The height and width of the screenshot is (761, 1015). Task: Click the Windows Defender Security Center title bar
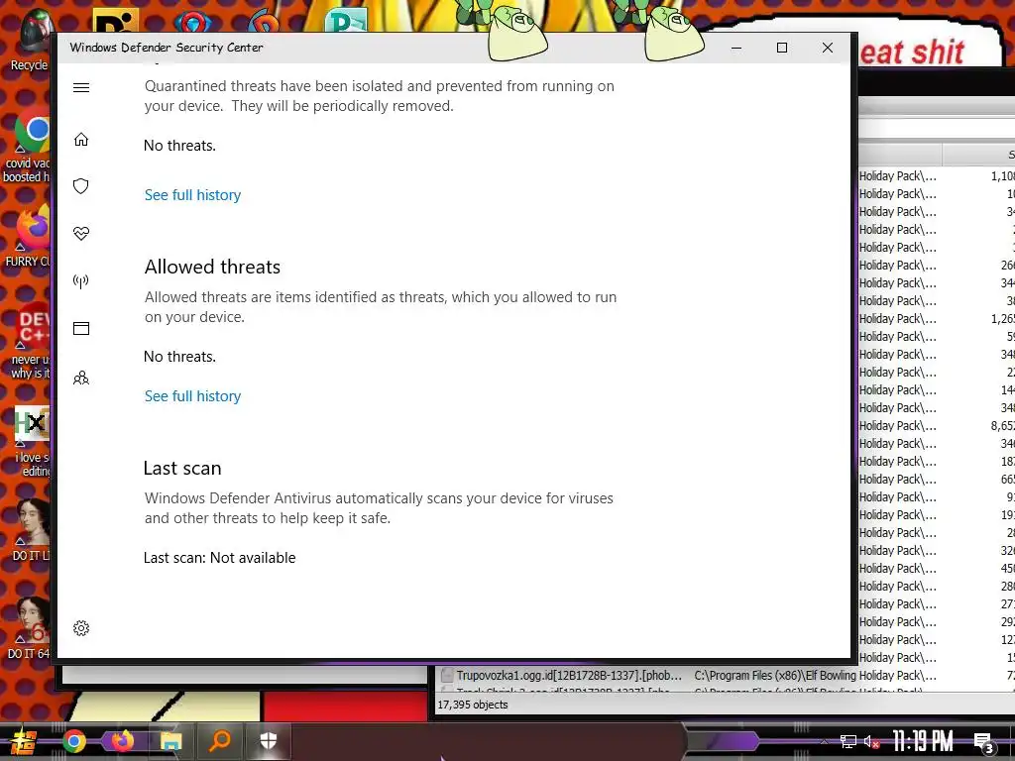tap(389, 48)
